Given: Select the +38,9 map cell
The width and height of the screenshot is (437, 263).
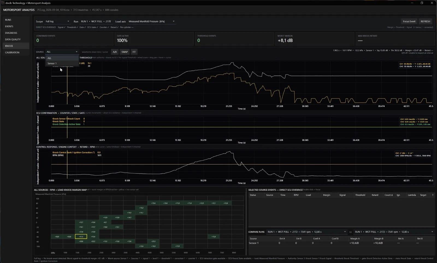Looking at the screenshot, I should pos(57,237).
